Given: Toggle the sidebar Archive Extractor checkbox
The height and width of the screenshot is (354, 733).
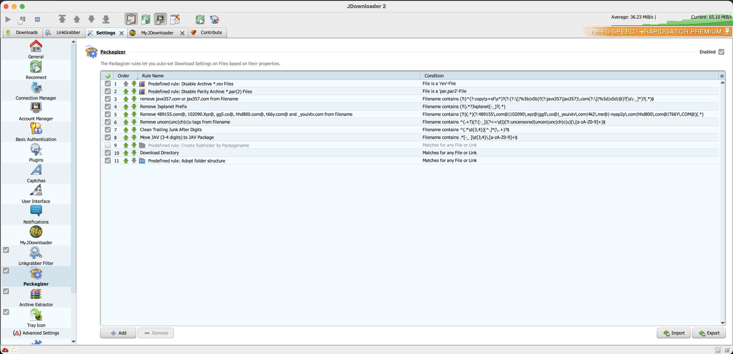Looking at the screenshot, I should [6, 291].
